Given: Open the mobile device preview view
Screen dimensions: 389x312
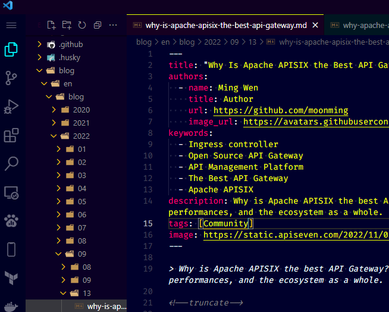Looking at the screenshot, I should click(11, 249).
